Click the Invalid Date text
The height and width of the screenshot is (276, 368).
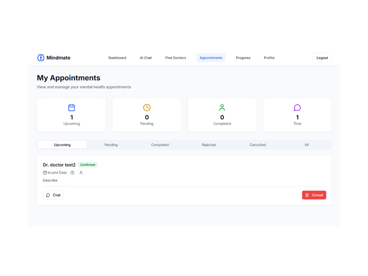[x=57, y=173]
